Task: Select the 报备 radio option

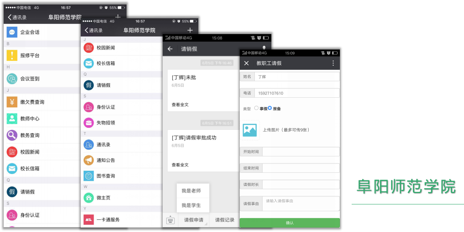Action: point(270,108)
